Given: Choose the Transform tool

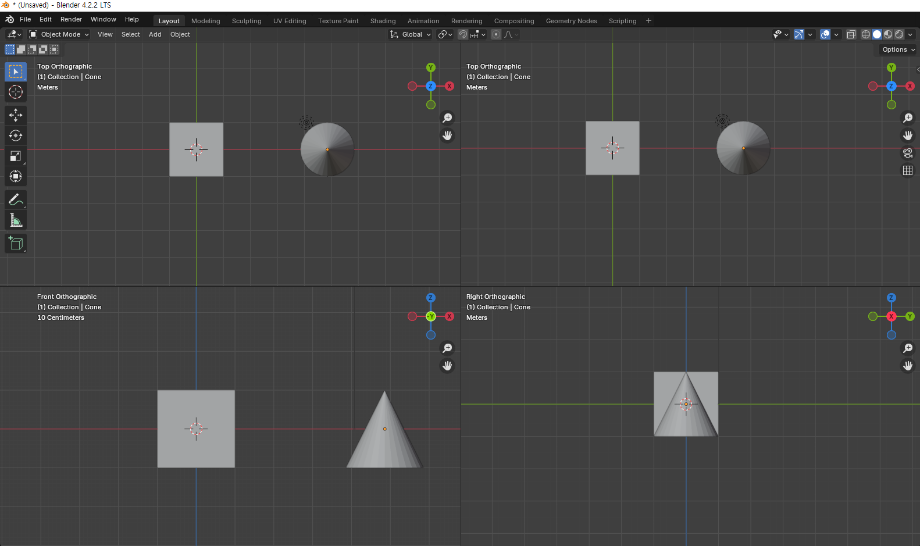Looking at the screenshot, I should [x=16, y=176].
